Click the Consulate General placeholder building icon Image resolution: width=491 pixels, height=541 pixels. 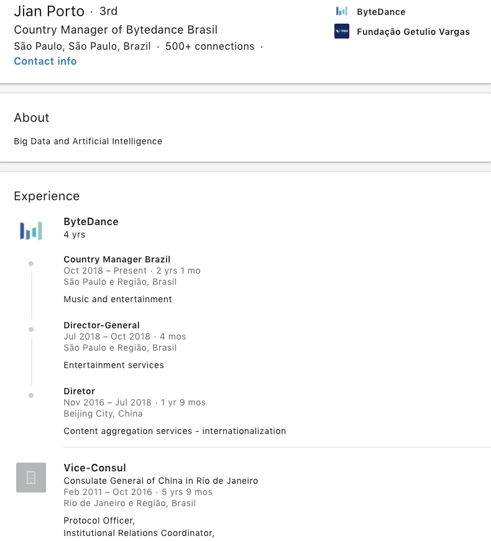[x=31, y=478]
